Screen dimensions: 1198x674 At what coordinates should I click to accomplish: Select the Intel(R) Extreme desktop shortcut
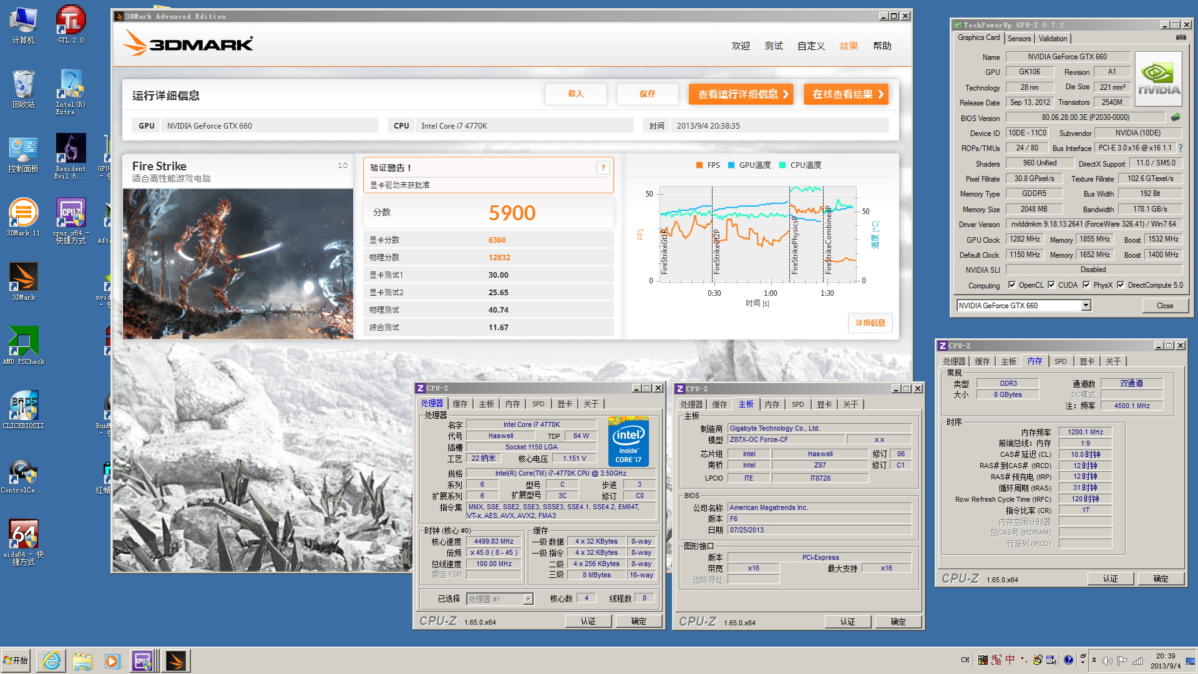71,92
